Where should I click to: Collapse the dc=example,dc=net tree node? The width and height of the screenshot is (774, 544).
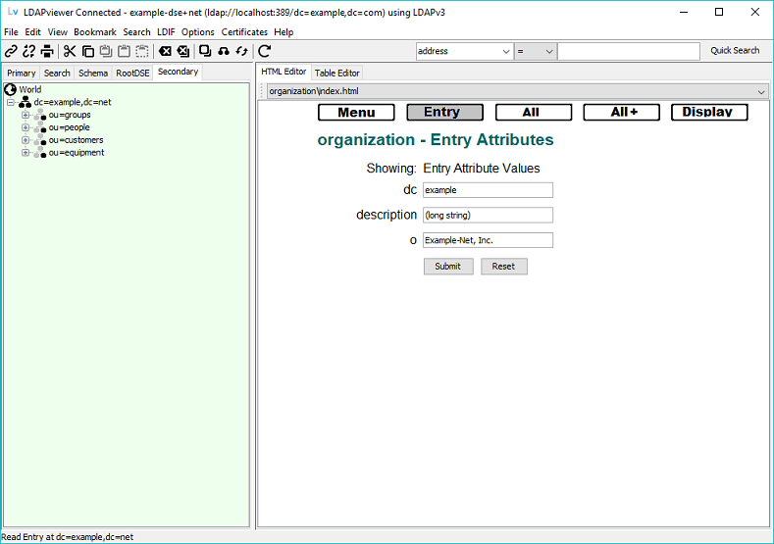(11, 102)
